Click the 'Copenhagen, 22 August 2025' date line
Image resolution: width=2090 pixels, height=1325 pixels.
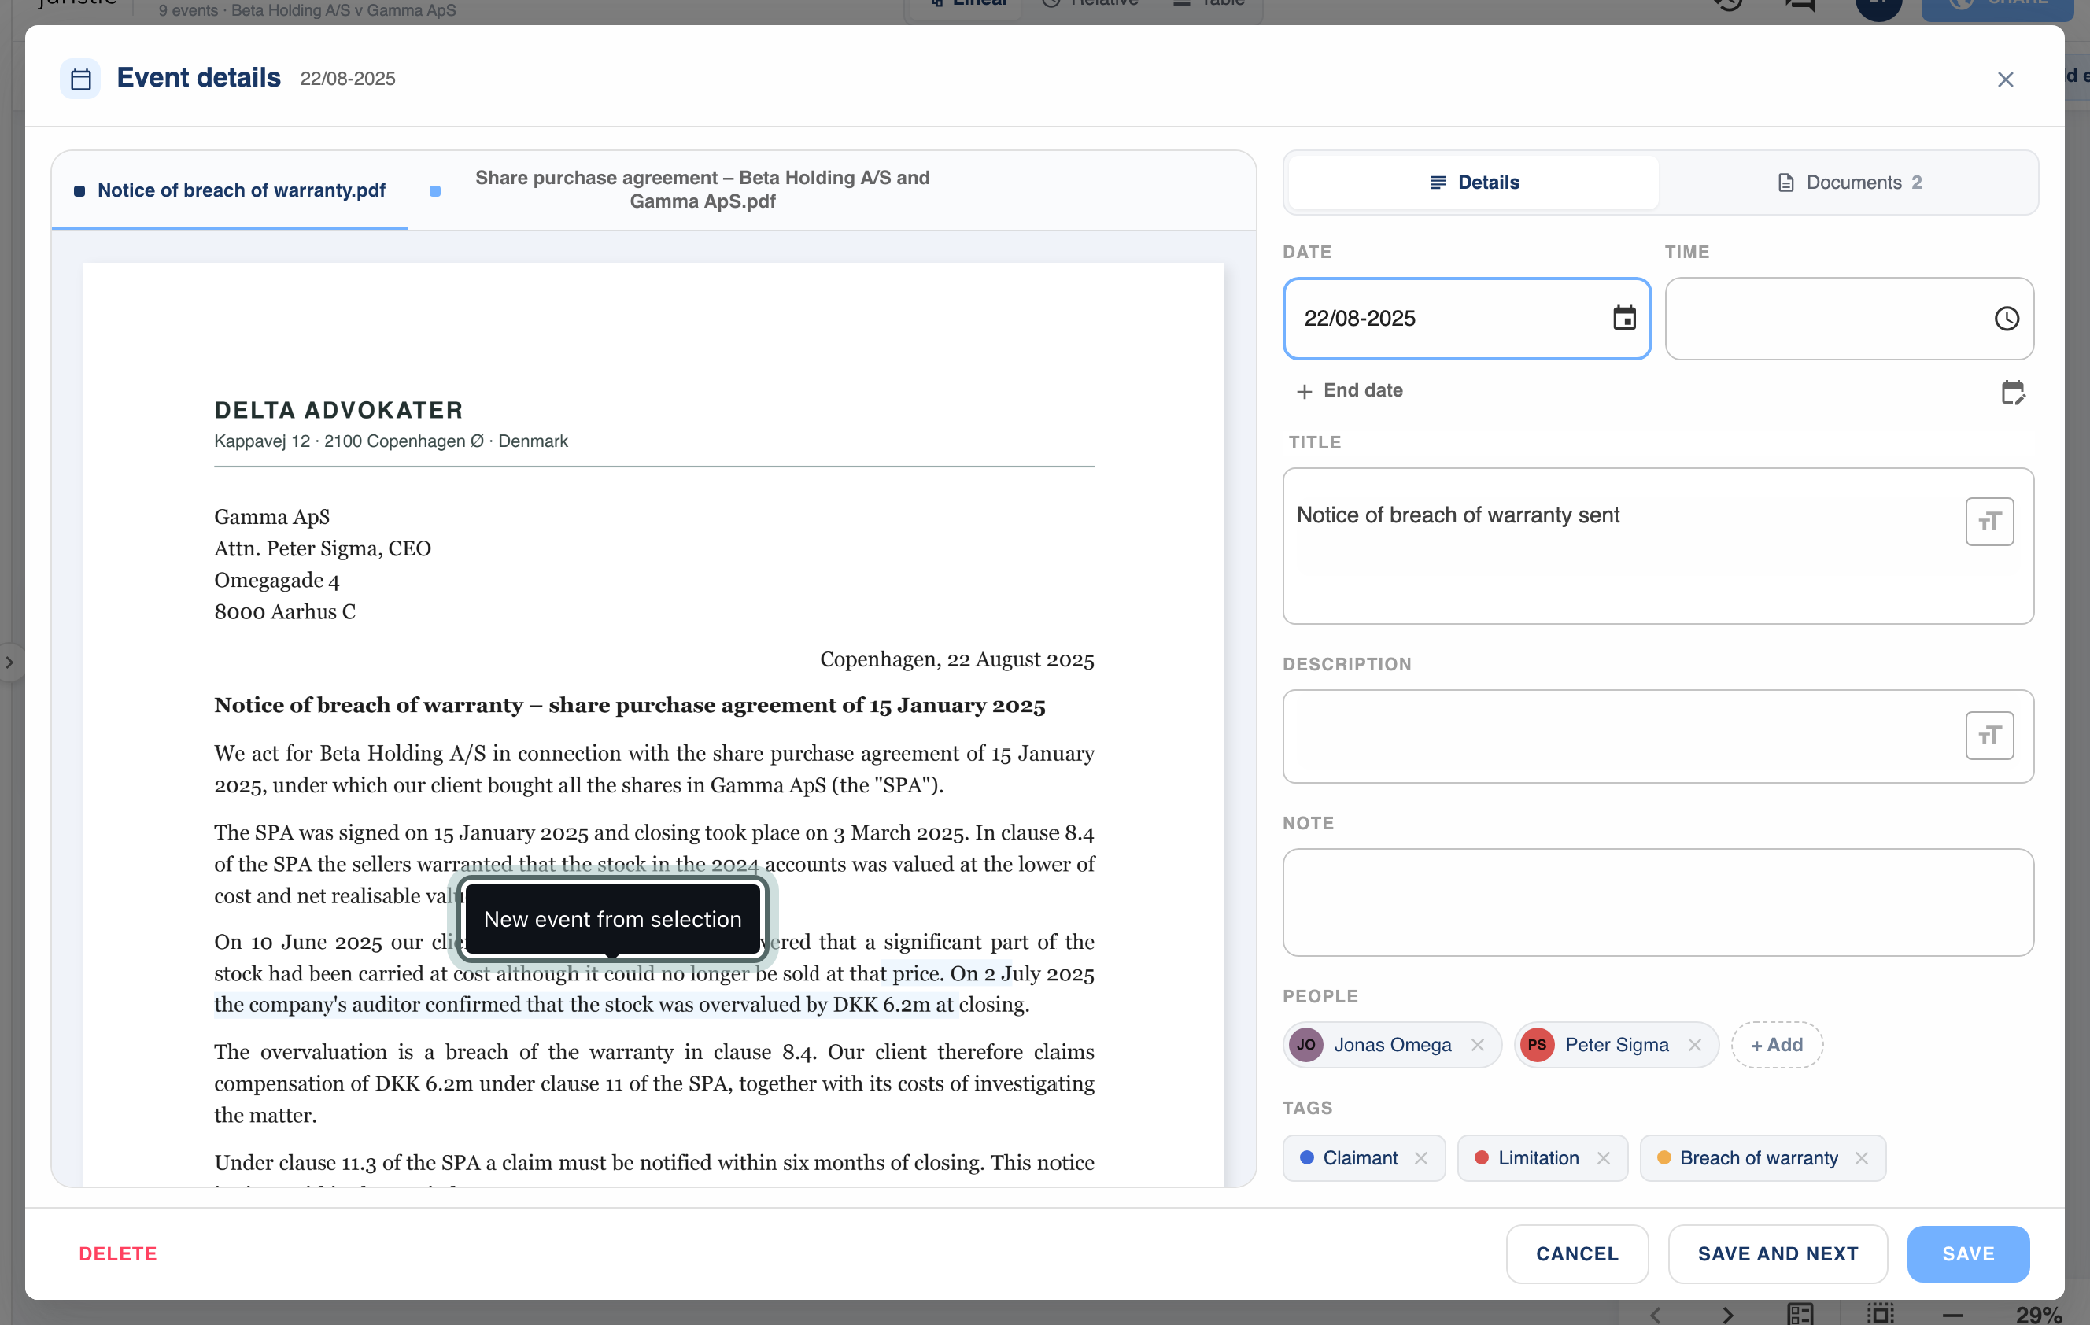[x=956, y=659]
